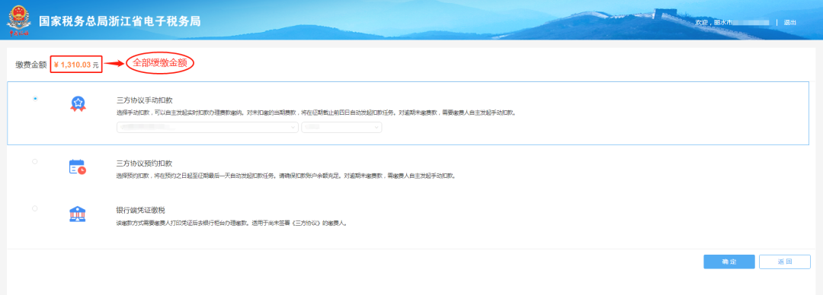Click the welcome 欢迎，丽水市 text
This screenshot has height=295, width=823.
pyautogui.click(x=713, y=23)
